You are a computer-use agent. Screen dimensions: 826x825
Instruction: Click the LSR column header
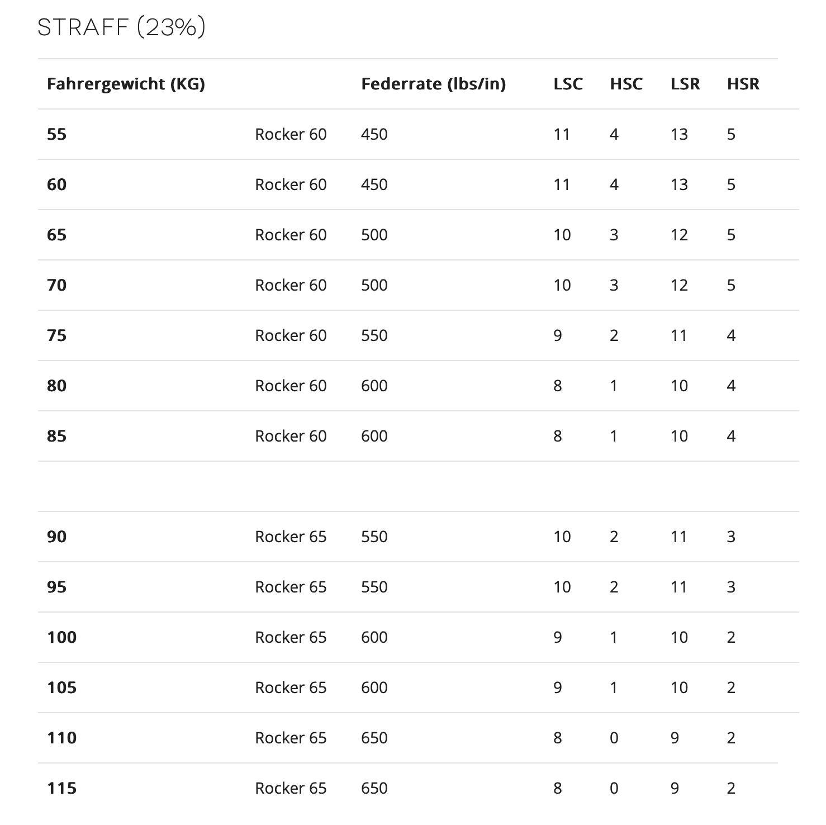click(x=685, y=84)
